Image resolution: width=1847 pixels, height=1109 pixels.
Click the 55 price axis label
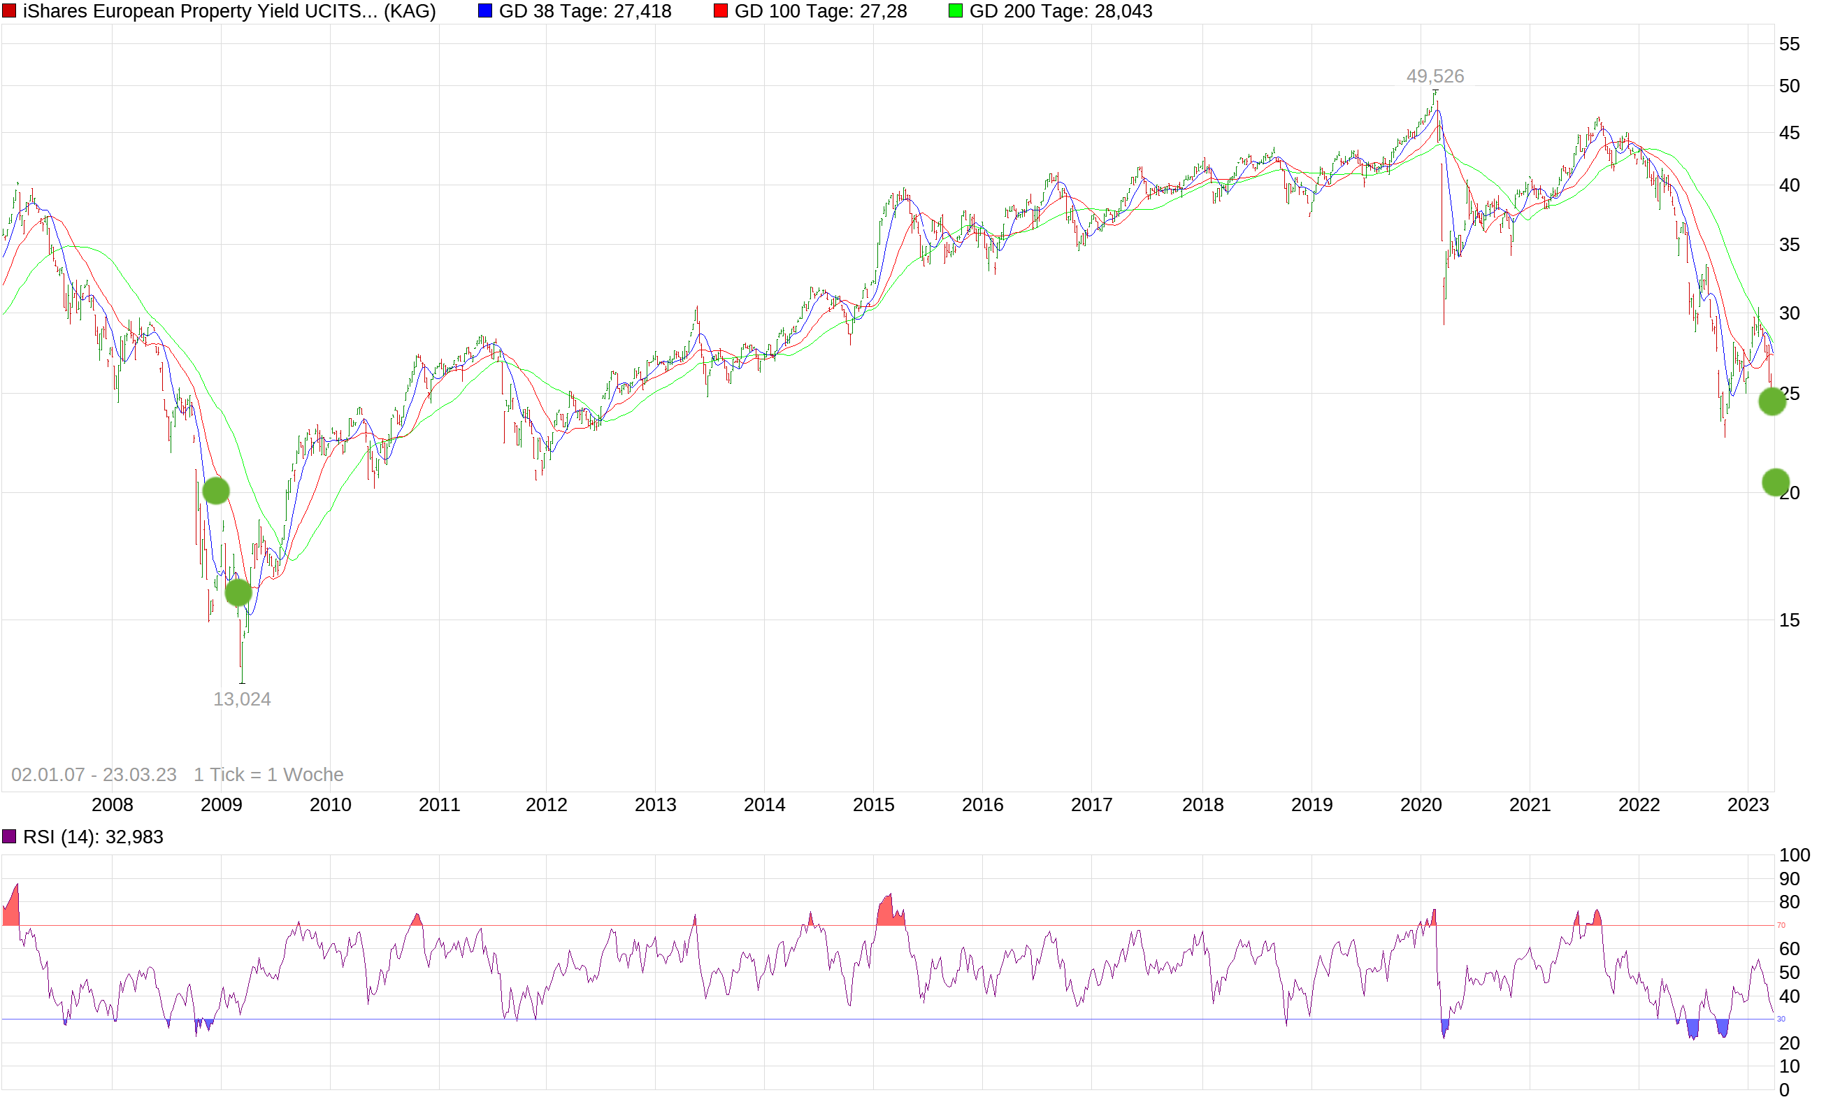pyautogui.click(x=1789, y=44)
